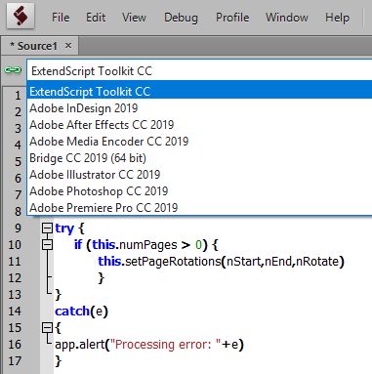Select Adobe Photoshop CC 2019 target
Viewport: 372px width, 374px height.
[199, 191]
